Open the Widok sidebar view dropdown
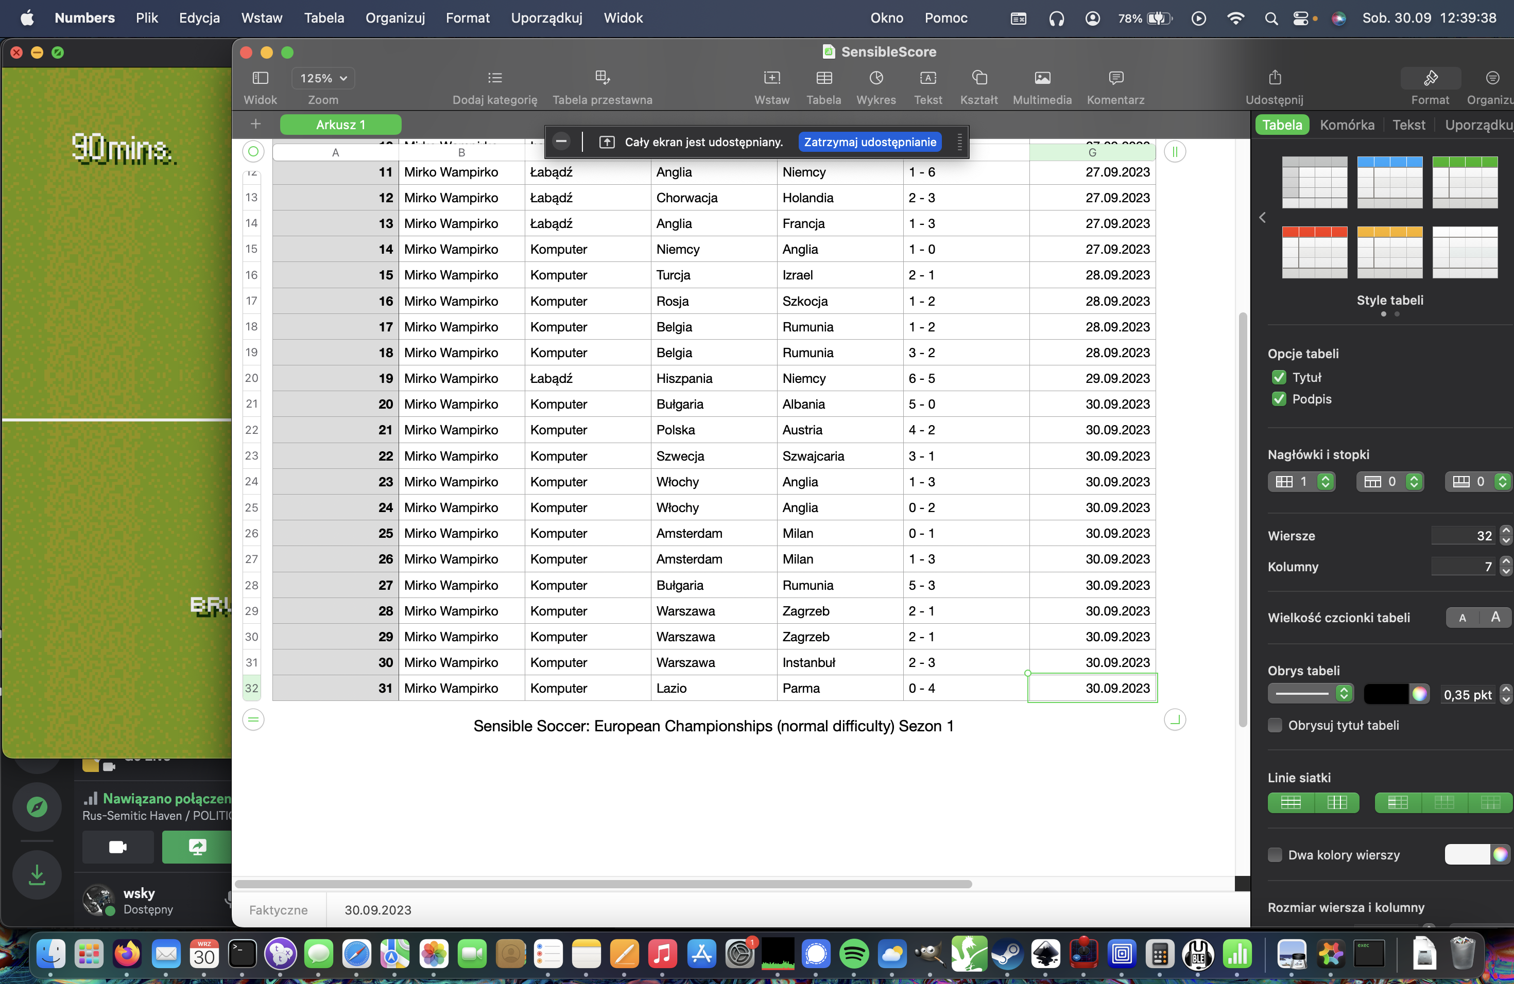 260,78
